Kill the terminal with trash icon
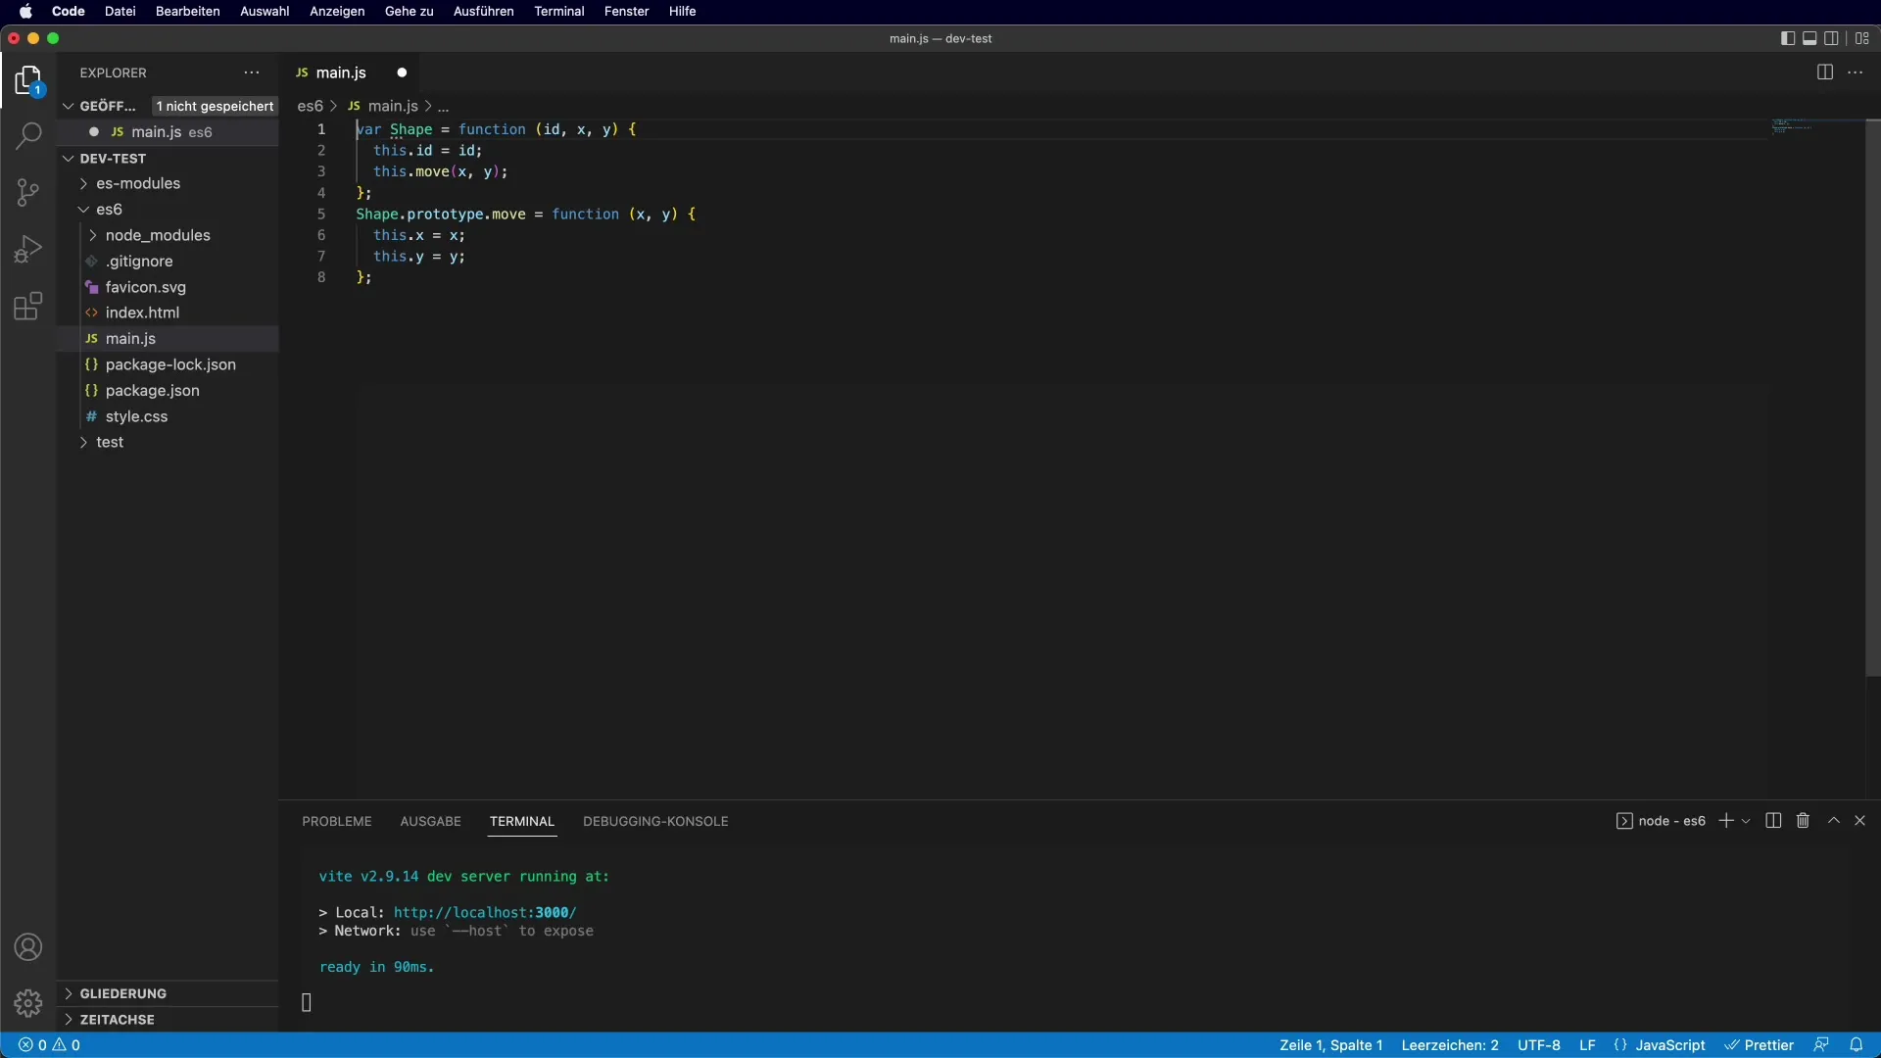The height and width of the screenshot is (1058, 1881). pos(1803,821)
